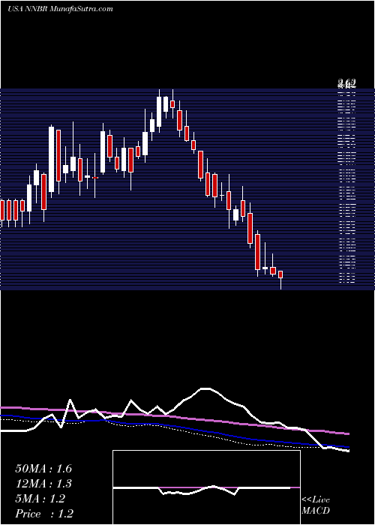Click the 'USA NNBR MunafaSutra.com' title text
Viewport: 375px width, 525px height.
60,9
